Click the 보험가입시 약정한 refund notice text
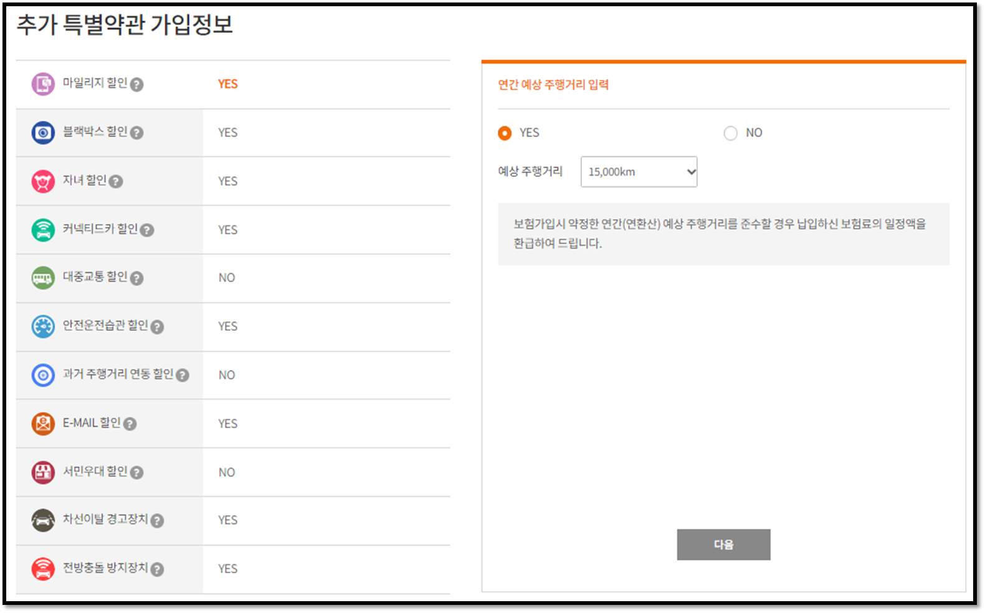This screenshot has width=985, height=613. click(720, 234)
